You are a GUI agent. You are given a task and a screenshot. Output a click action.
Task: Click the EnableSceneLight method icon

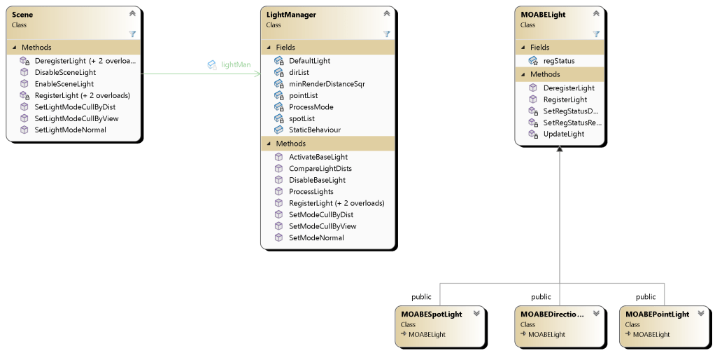pyautogui.click(x=24, y=84)
